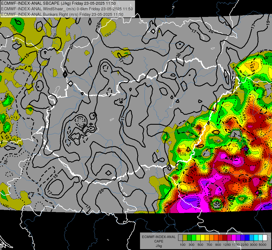The width and height of the screenshot is (272, 250).
Task: Click the legend value 1250
Action: point(227,245)
